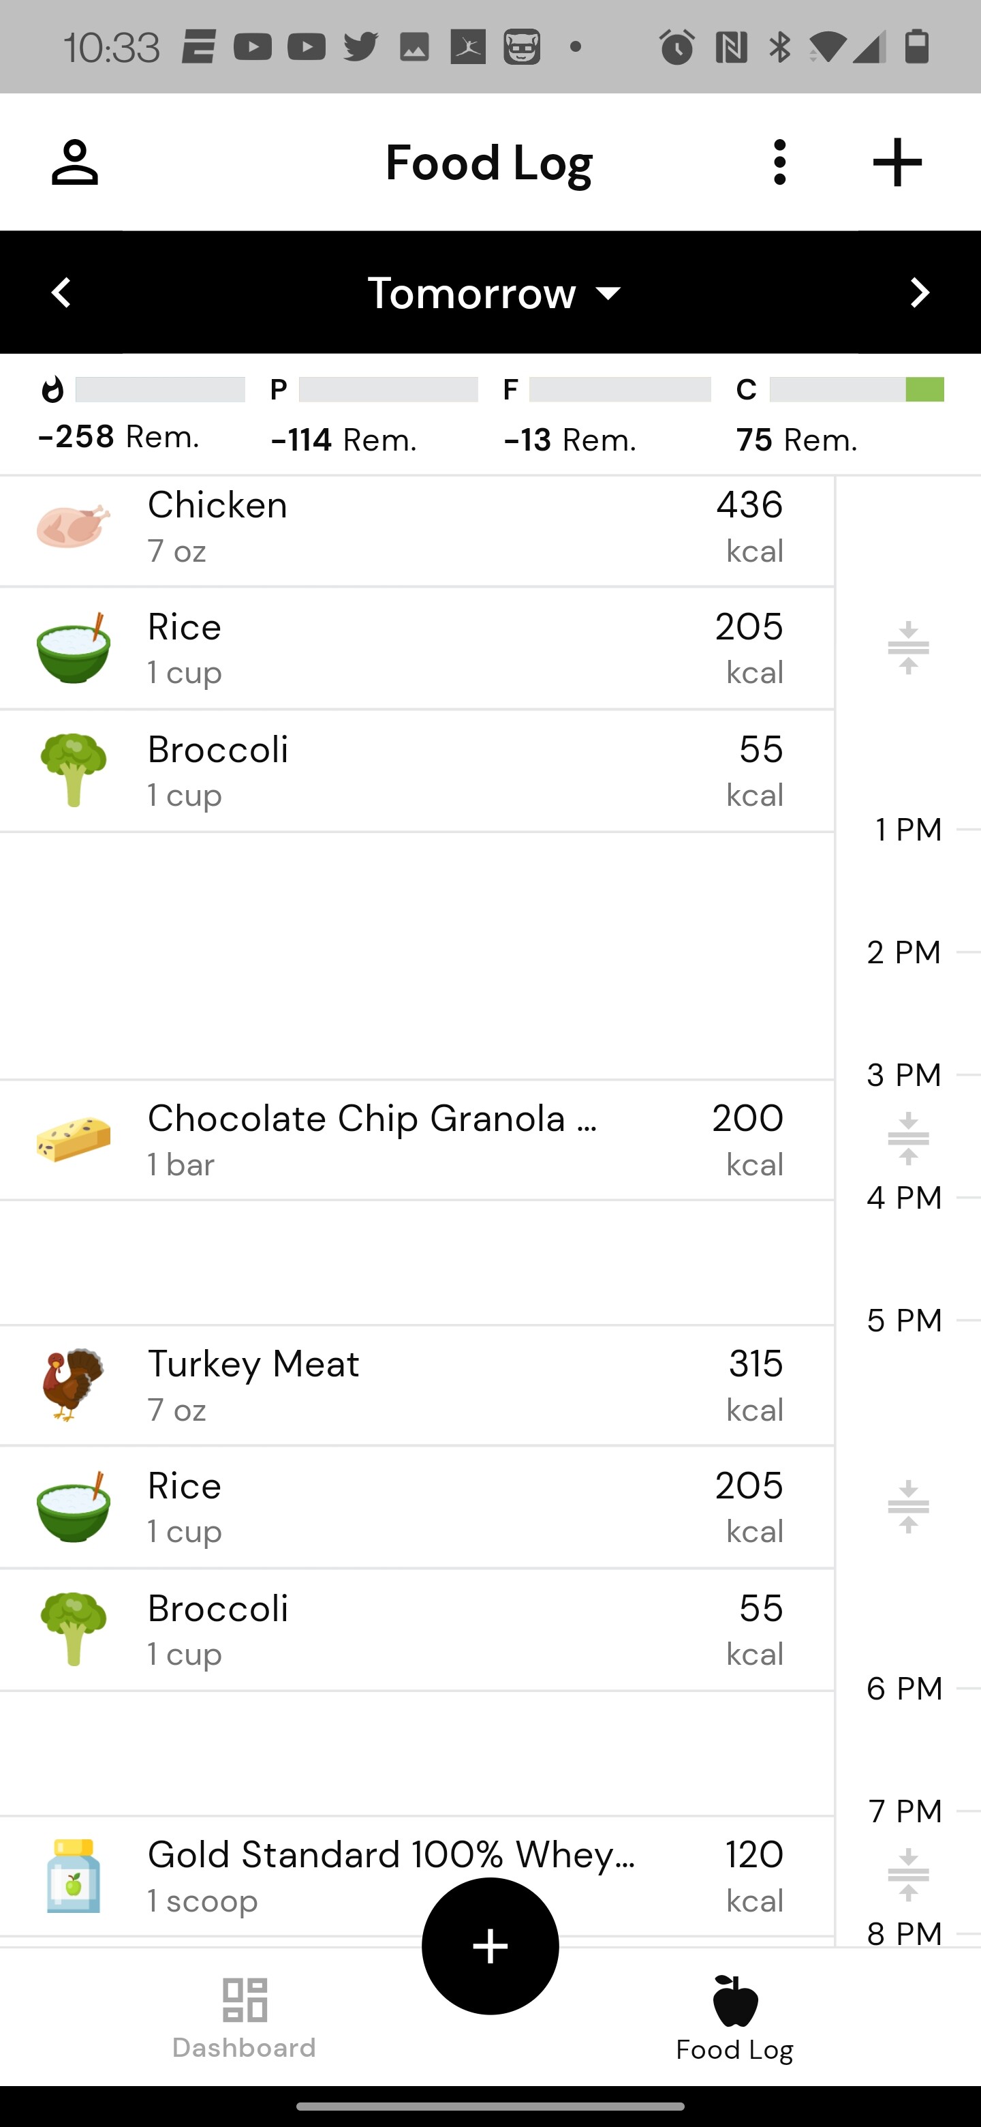Tap the whey protein jar icon

(74, 1876)
